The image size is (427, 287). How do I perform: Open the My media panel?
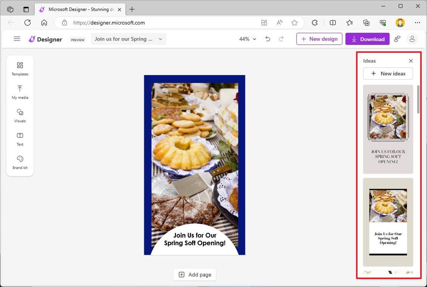point(20,92)
